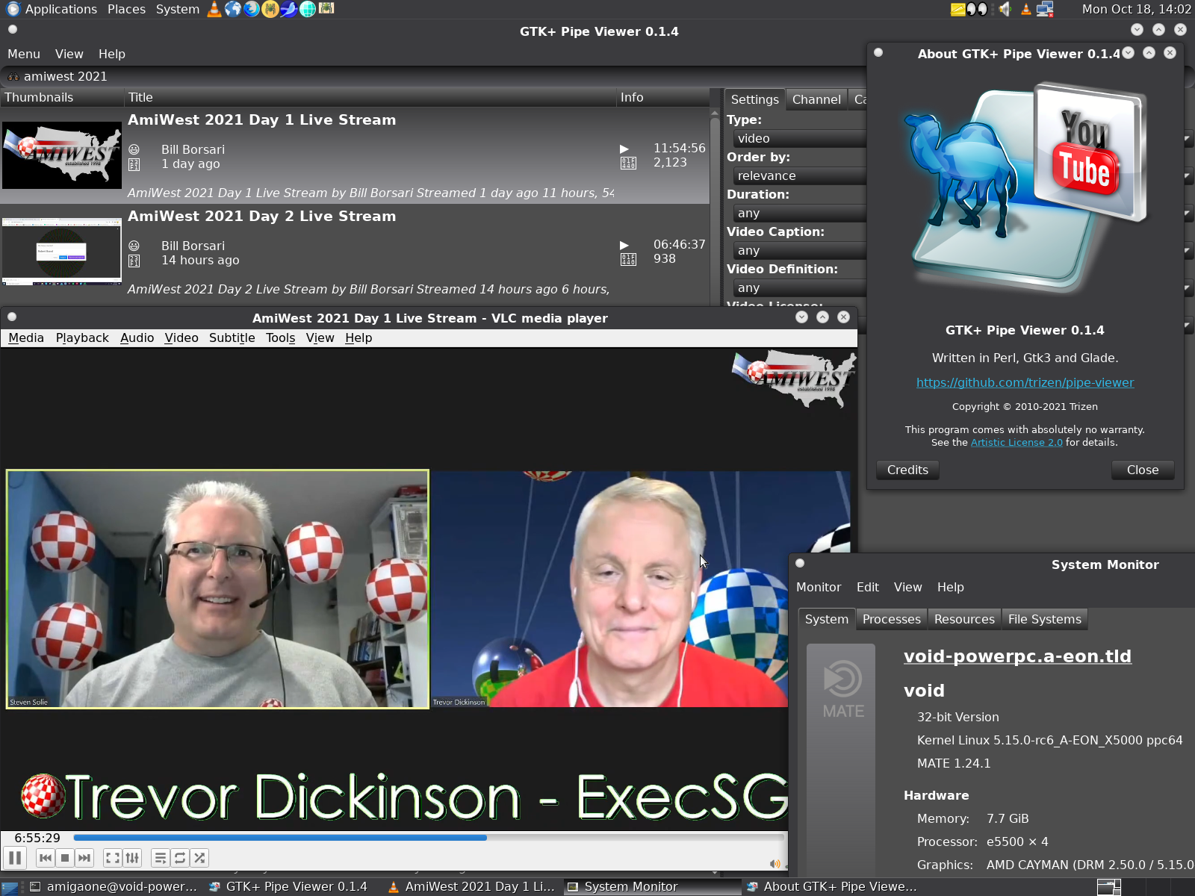Open the panel volume speaker icon
This screenshot has width=1195, height=896.
[1005, 9]
